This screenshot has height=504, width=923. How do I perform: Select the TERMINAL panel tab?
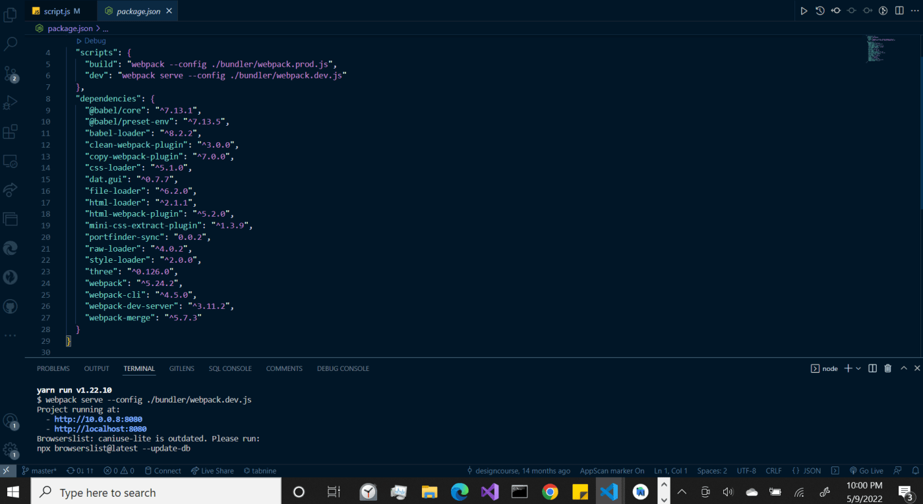[x=139, y=368]
